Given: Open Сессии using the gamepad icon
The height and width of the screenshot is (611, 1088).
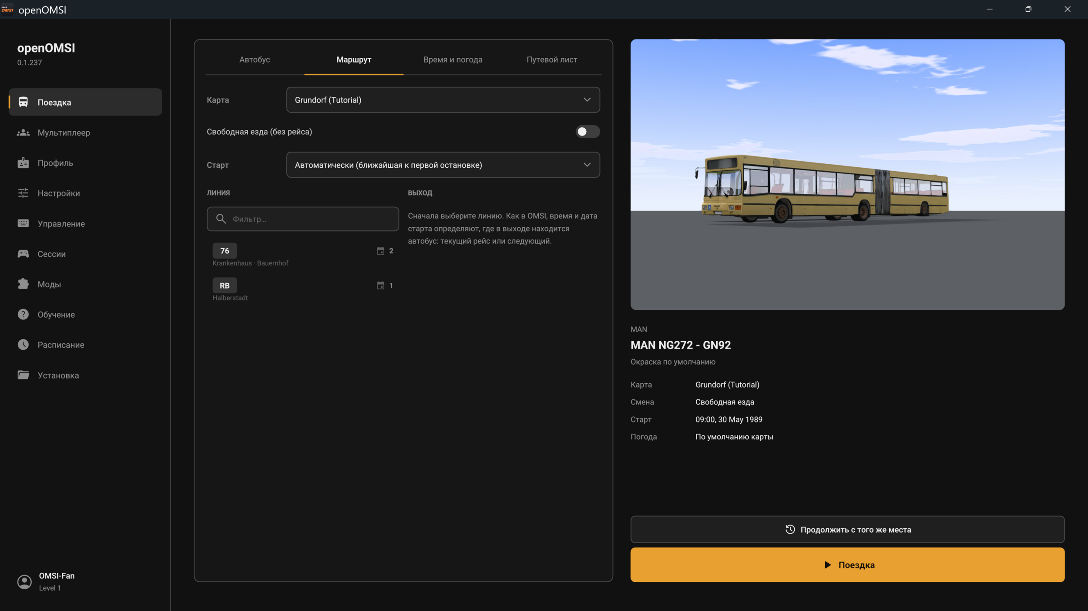Looking at the screenshot, I should 23,254.
